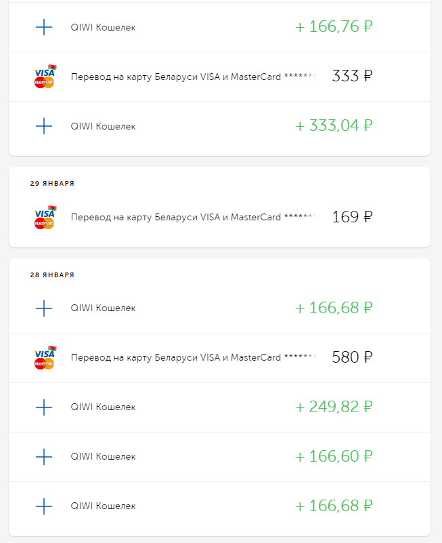Screen dimensions: 442x543
Task: Click the 29 января date header
Action: (52, 184)
